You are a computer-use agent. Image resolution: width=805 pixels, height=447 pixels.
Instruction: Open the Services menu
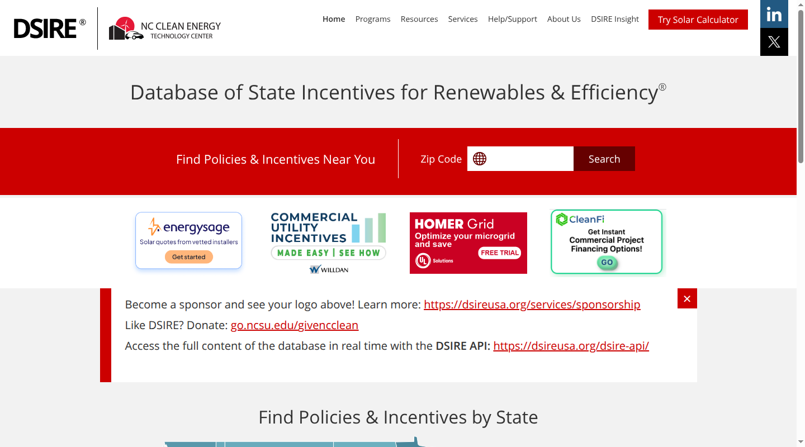click(x=463, y=19)
